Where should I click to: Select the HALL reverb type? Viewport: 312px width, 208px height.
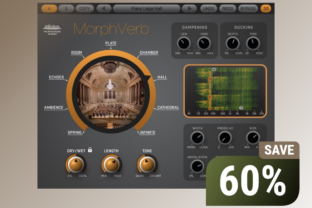[162, 77]
